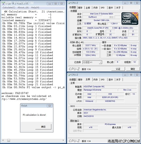Maximize the Super PI window
The width and height of the screenshot is (141, 144).
tap(56, 4)
